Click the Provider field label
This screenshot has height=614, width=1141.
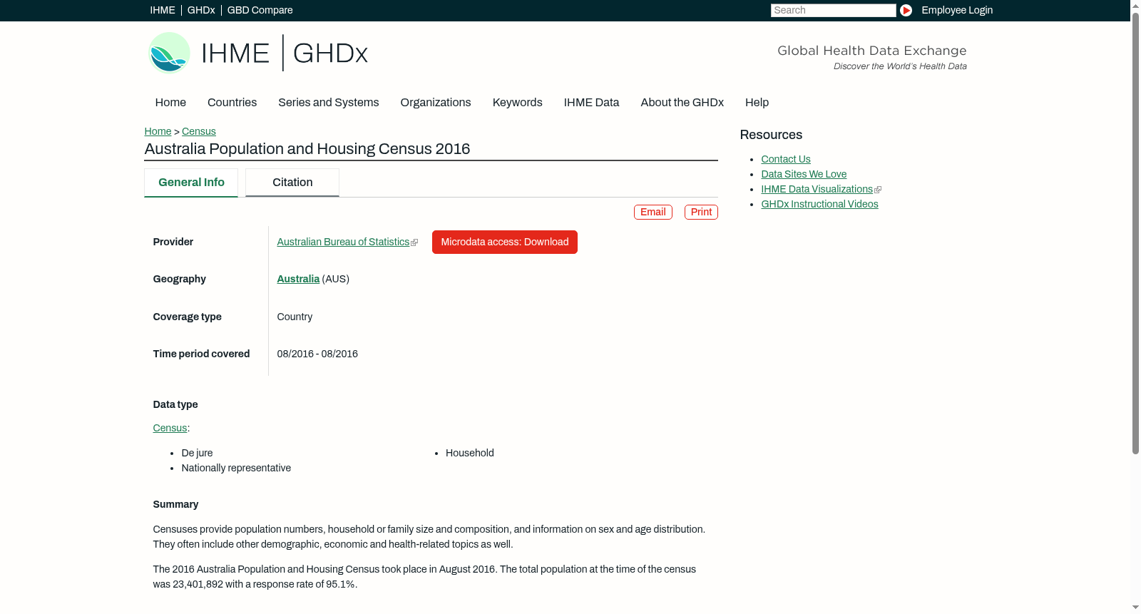[173, 242]
